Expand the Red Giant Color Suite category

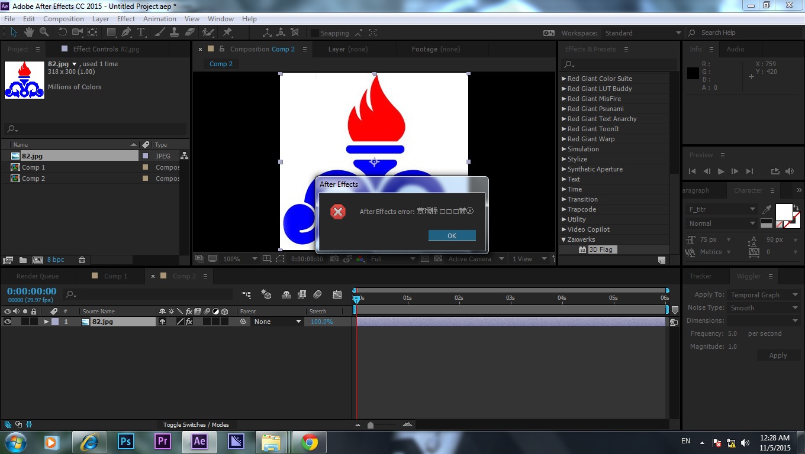coord(563,79)
